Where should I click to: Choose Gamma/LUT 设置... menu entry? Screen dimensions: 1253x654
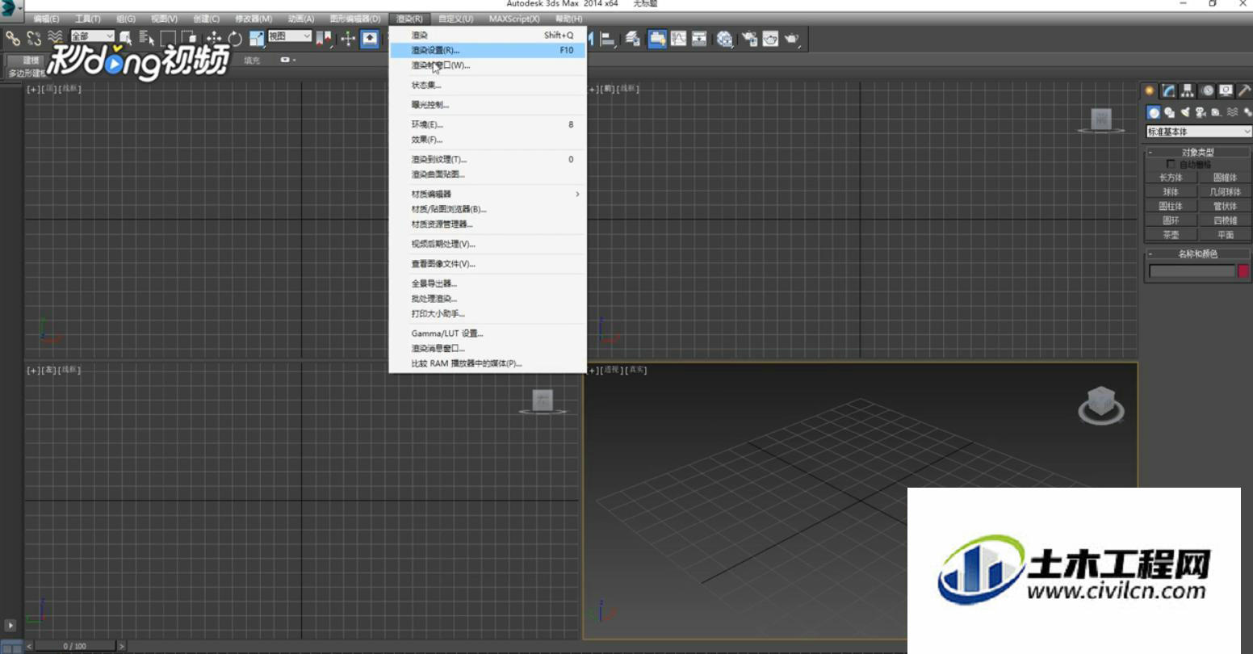click(x=488, y=333)
